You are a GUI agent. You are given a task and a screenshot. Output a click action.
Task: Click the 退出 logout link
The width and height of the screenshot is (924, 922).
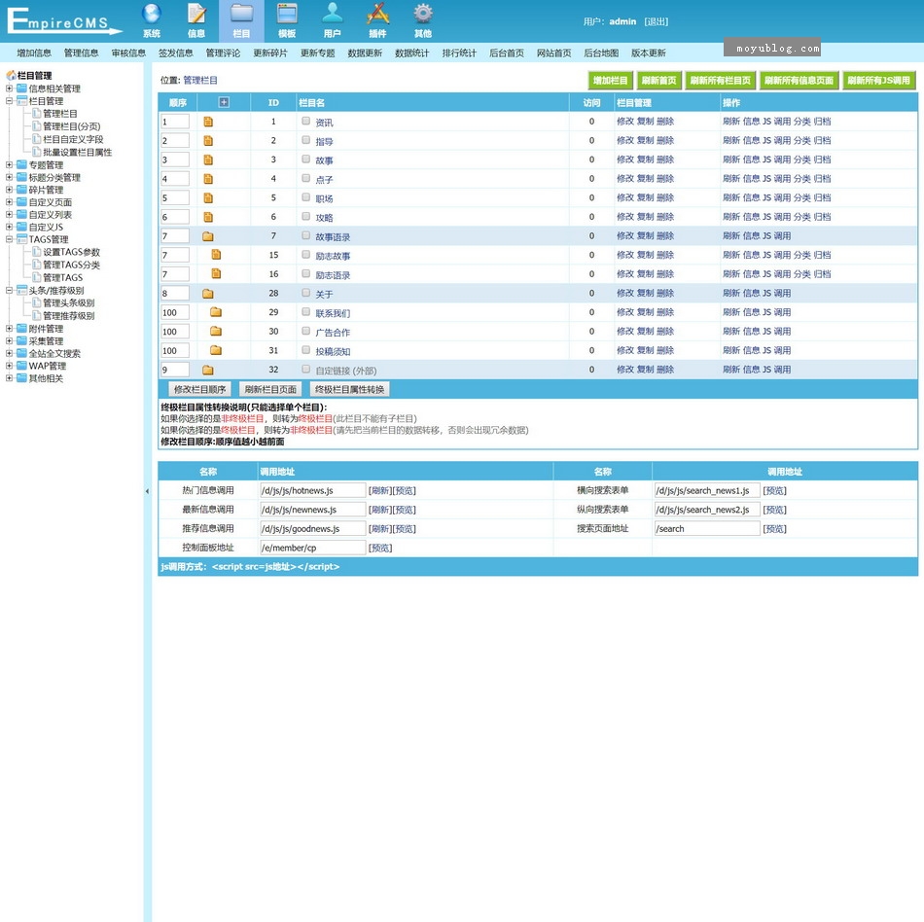[656, 21]
